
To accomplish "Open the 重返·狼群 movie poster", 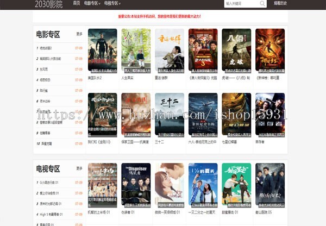I will coord(170,51).
